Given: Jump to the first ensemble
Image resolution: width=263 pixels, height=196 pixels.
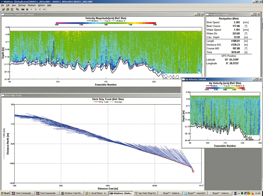Looking at the screenshot, I should [23, 9].
